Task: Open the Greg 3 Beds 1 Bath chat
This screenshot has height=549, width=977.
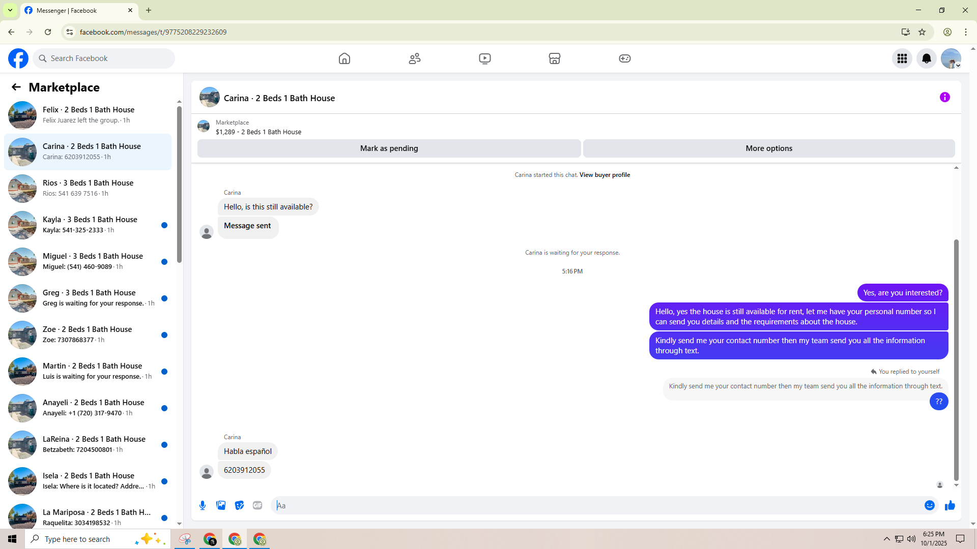Action: (x=88, y=298)
